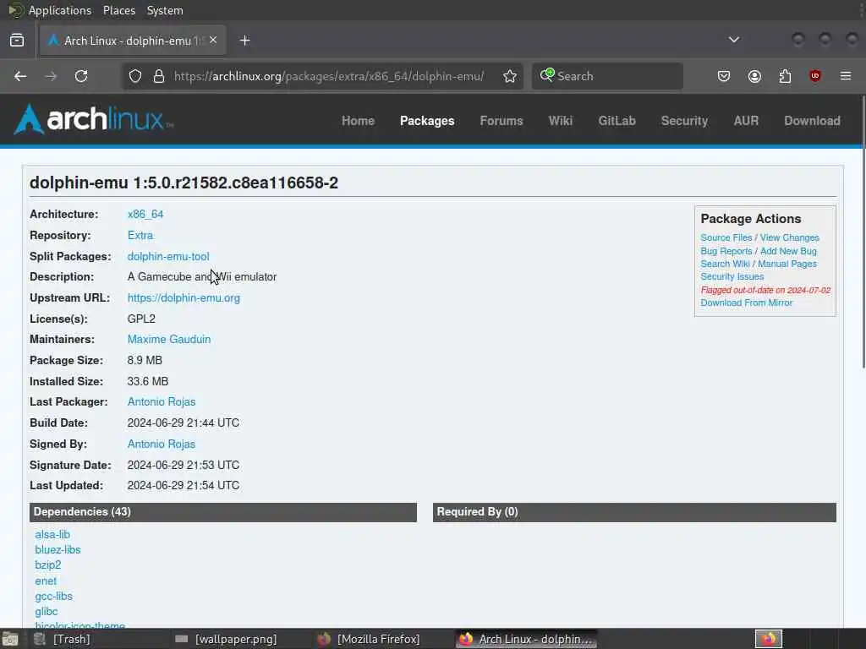Viewport: 866px width, 649px height.
Task: Open the System menu
Action: click(x=165, y=10)
